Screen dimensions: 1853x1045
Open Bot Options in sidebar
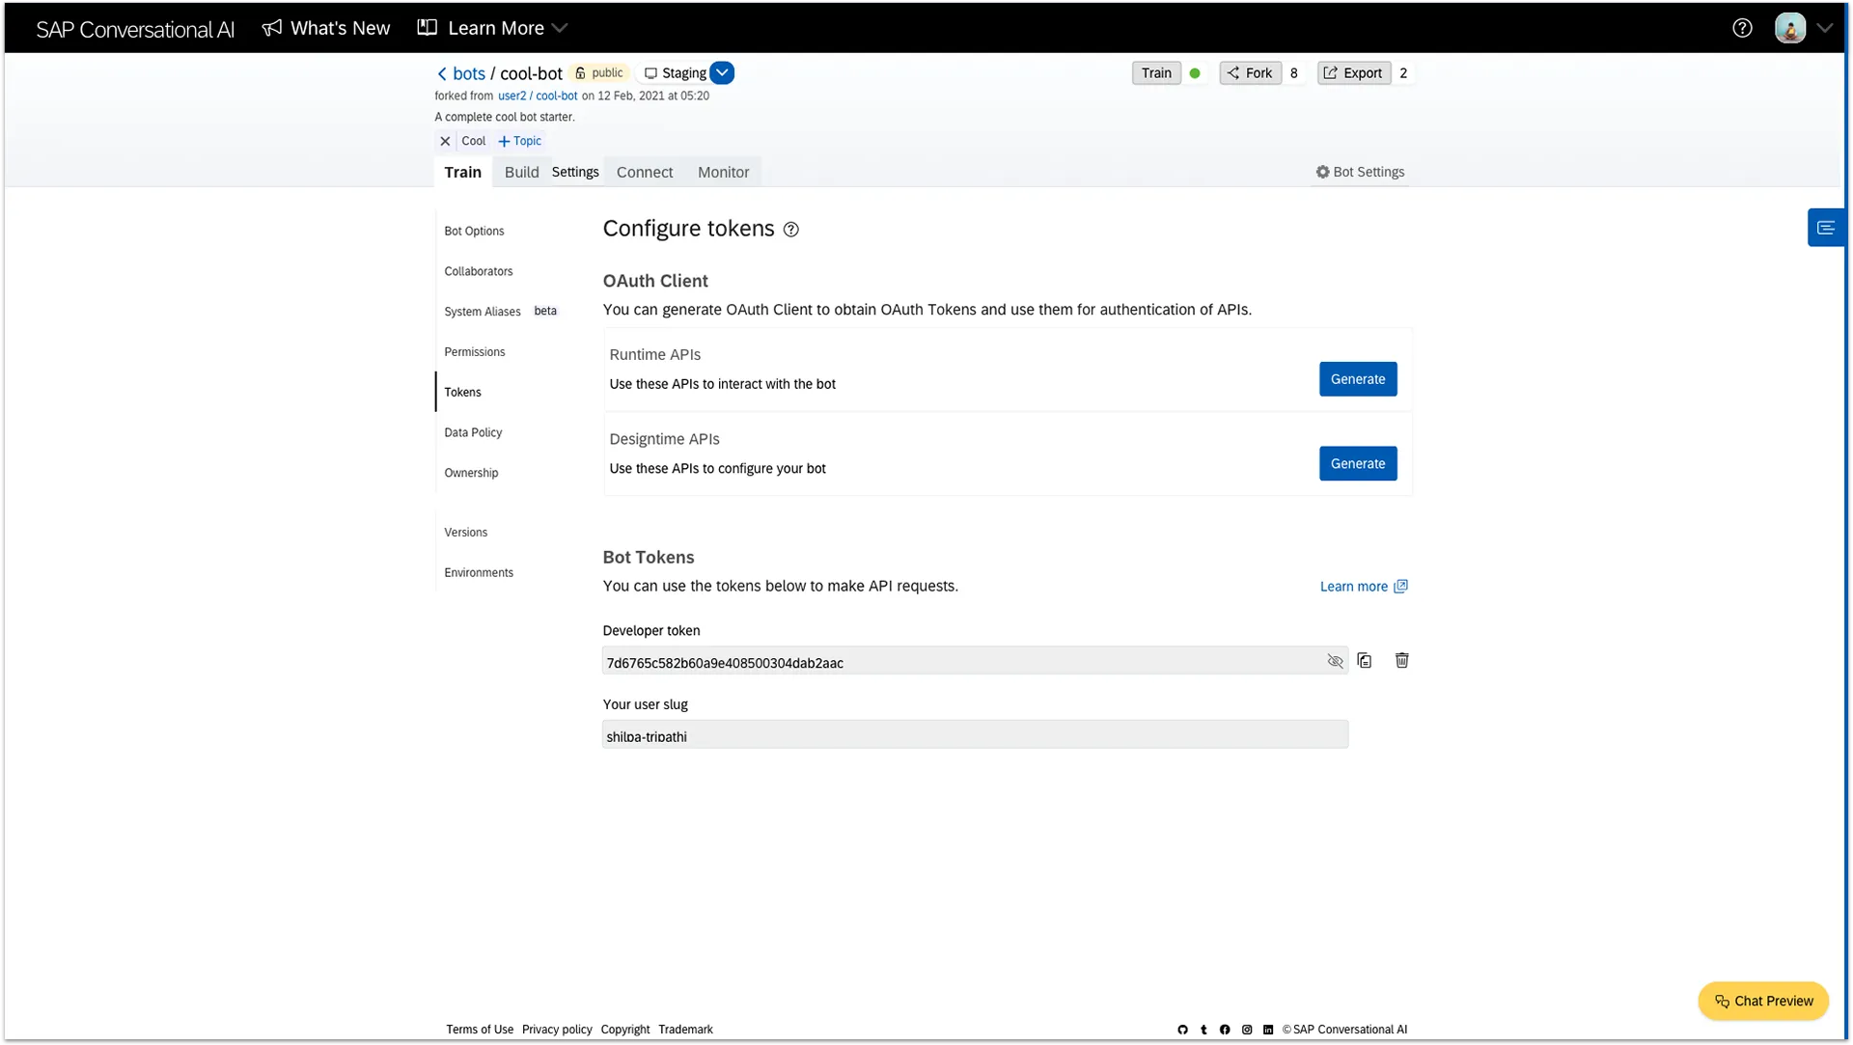474,231
